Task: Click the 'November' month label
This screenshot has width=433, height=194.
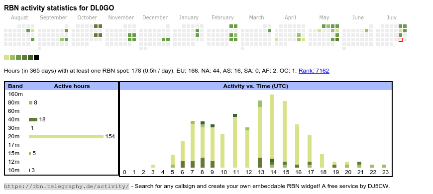Action: [121, 18]
